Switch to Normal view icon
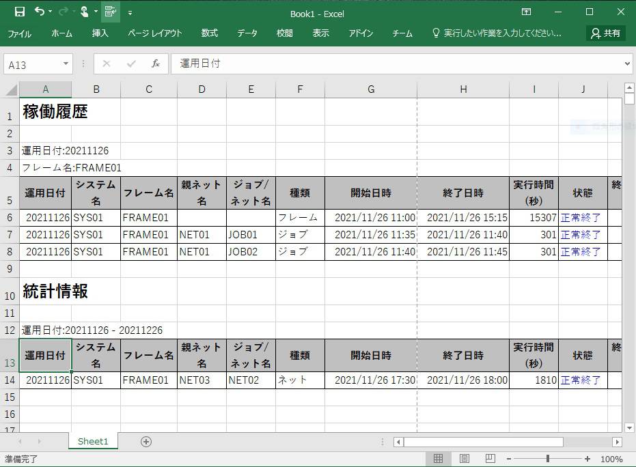Screen dimensions: 636x467 (x=438, y=459)
